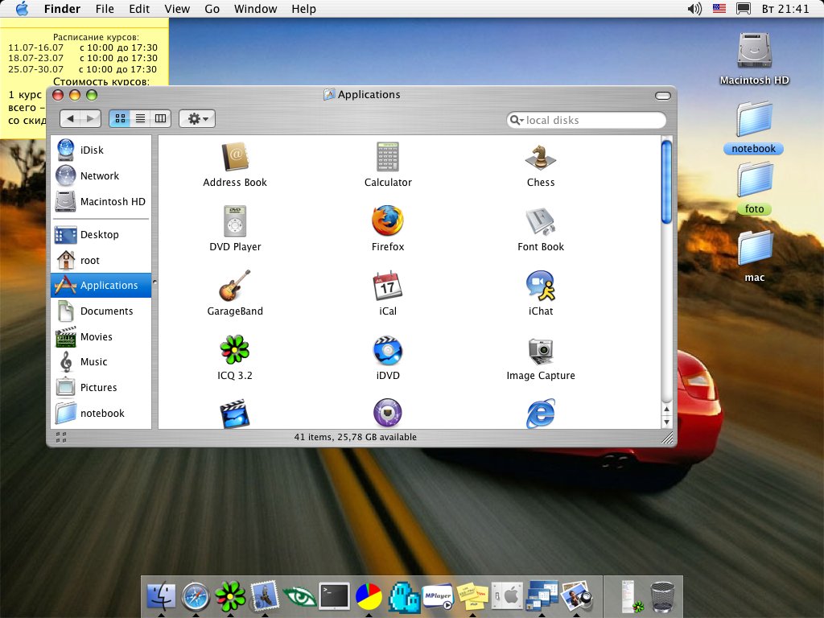Open Address Book in the Applications window
Image resolution: width=824 pixels, height=618 pixels.
click(235, 157)
